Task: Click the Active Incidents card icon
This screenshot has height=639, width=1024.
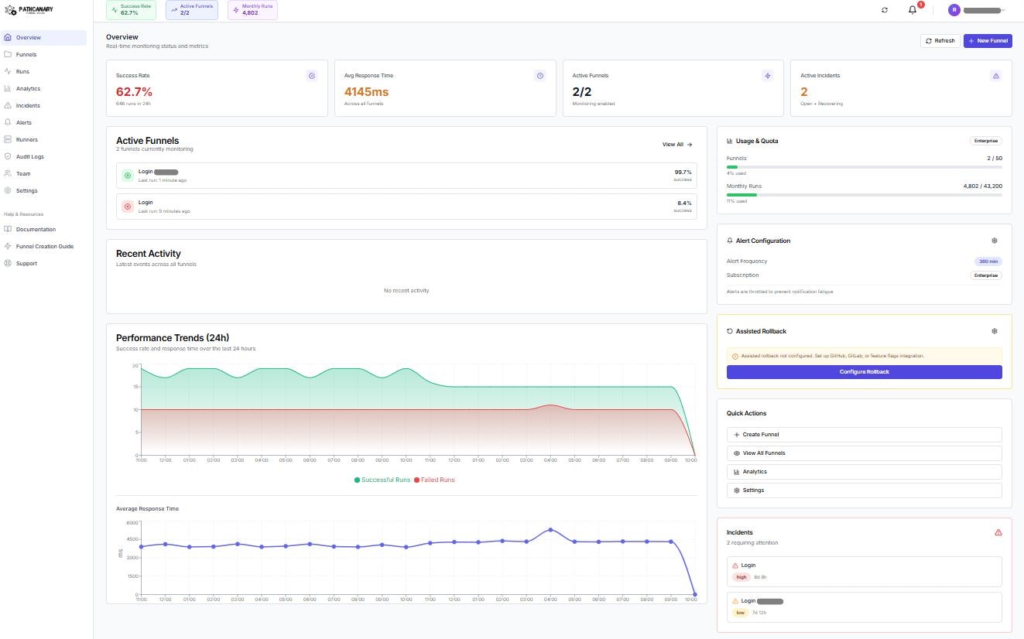Action: pyautogui.click(x=995, y=76)
